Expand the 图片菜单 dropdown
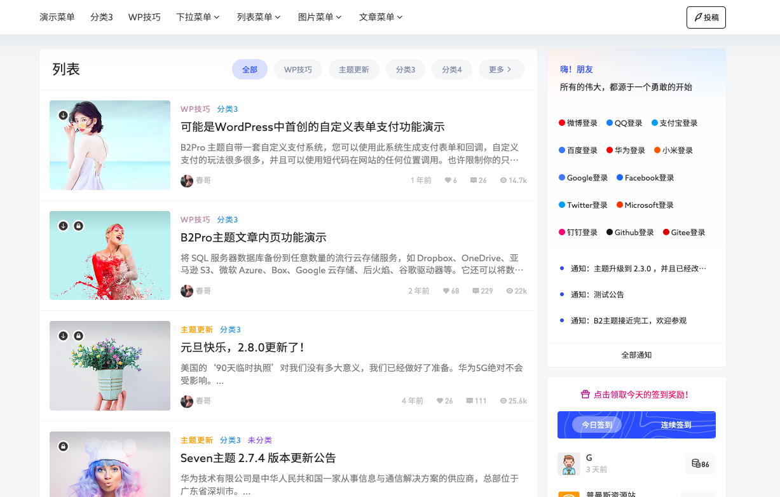Screen dimensions: 780x497 tap(318, 17)
